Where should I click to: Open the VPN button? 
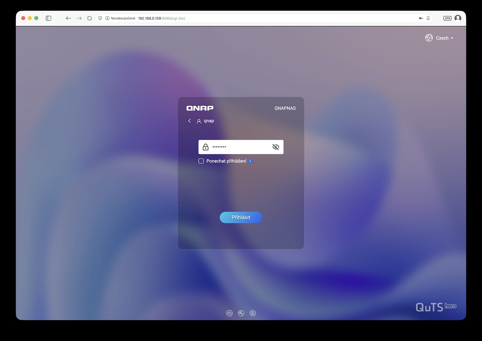447,18
